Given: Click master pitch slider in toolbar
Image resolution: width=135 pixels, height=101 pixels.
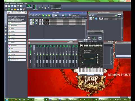Looking at the screenshot, I should (48, 8).
